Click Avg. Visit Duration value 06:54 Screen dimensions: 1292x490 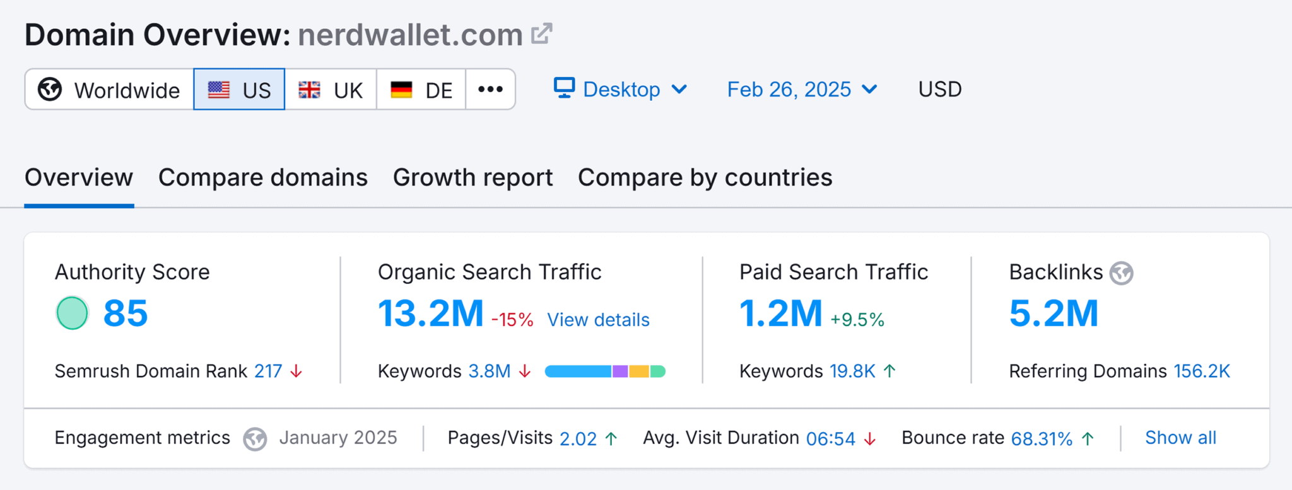(831, 438)
